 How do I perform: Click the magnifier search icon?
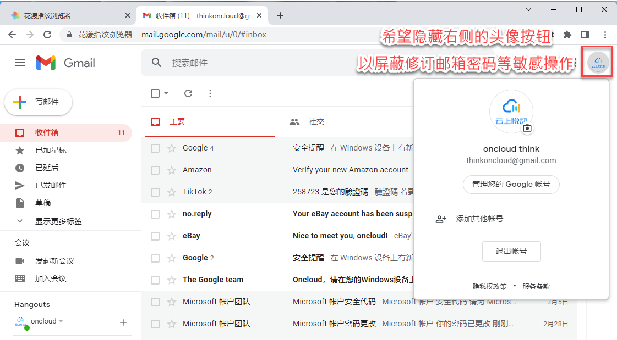(x=157, y=63)
